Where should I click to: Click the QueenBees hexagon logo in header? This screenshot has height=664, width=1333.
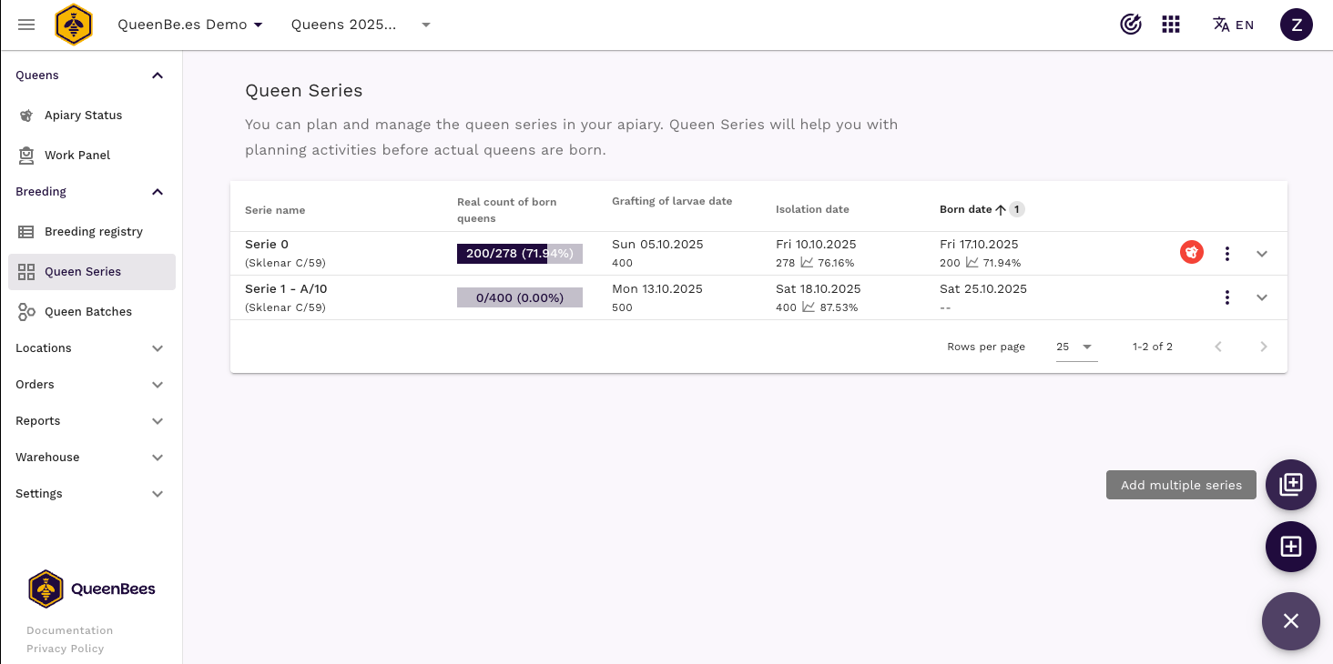74,25
